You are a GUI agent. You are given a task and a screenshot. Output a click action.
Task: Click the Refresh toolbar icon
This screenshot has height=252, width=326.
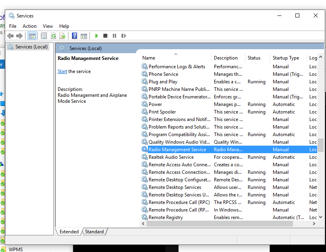click(53, 36)
